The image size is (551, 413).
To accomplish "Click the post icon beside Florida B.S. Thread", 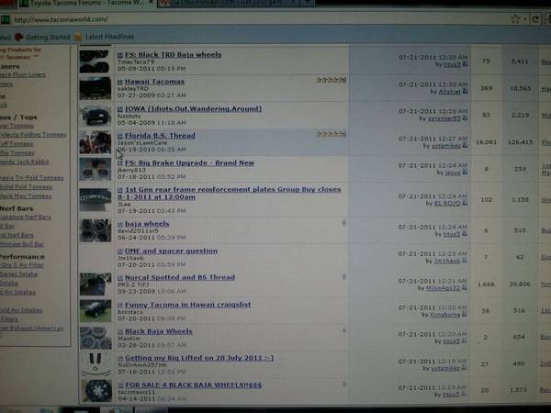I will tap(119, 136).
